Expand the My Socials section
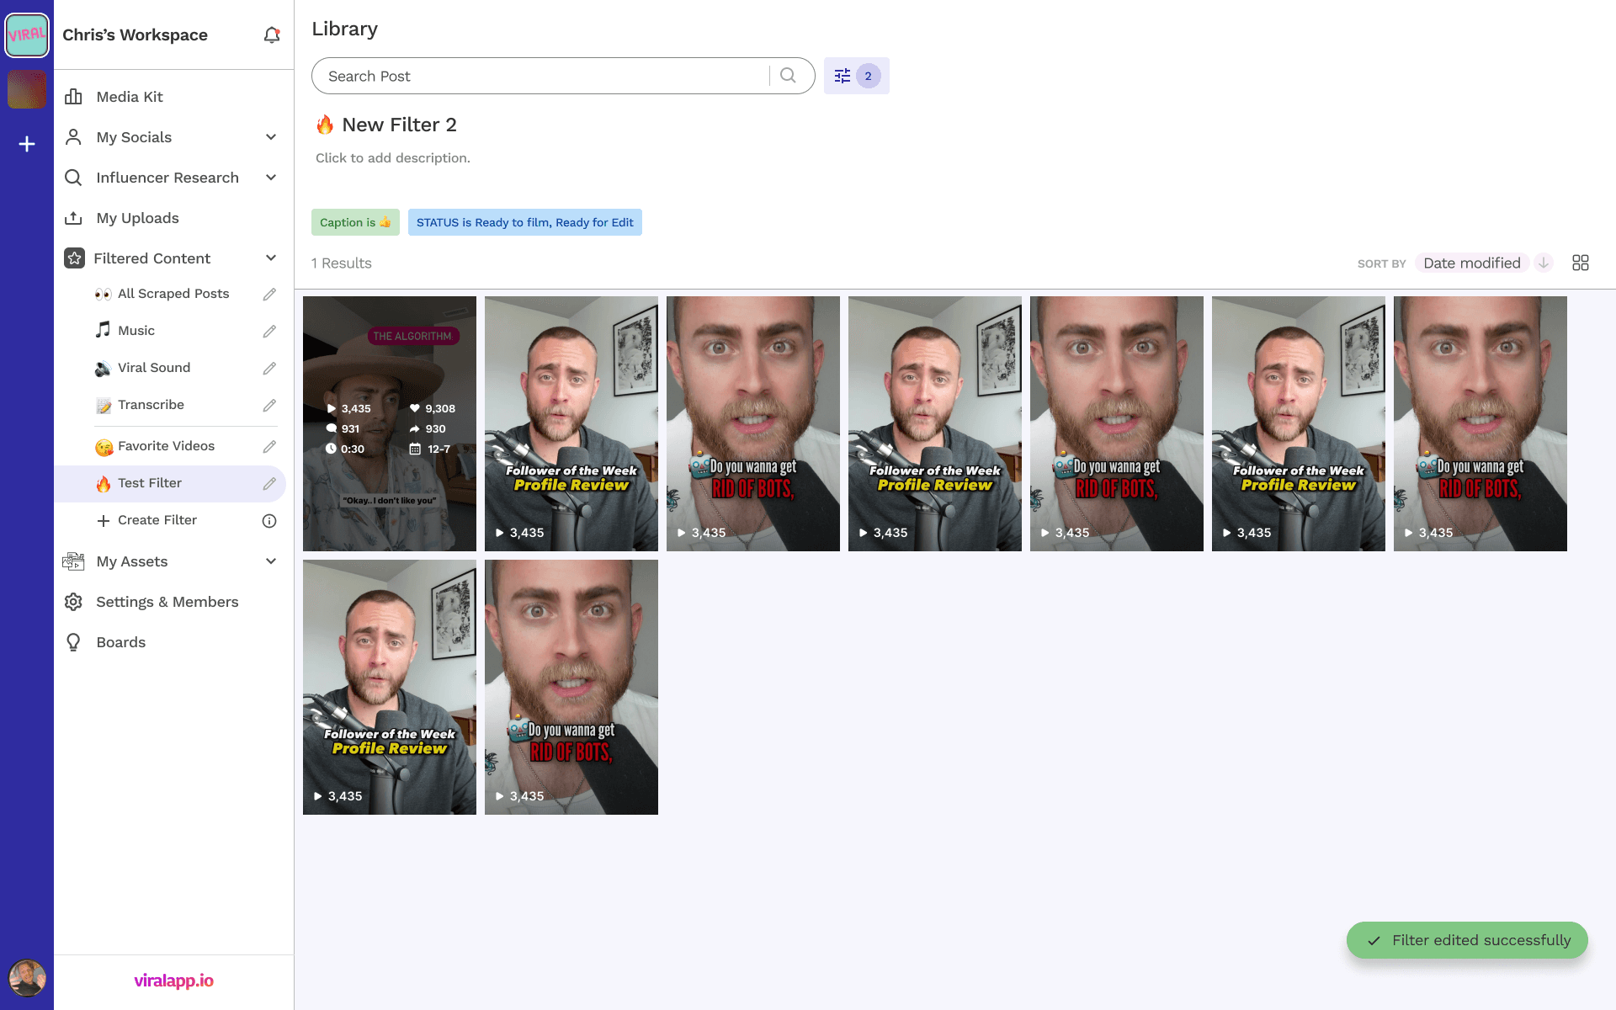This screenshot has height=1010, width=1616. (x=271, y=137)
